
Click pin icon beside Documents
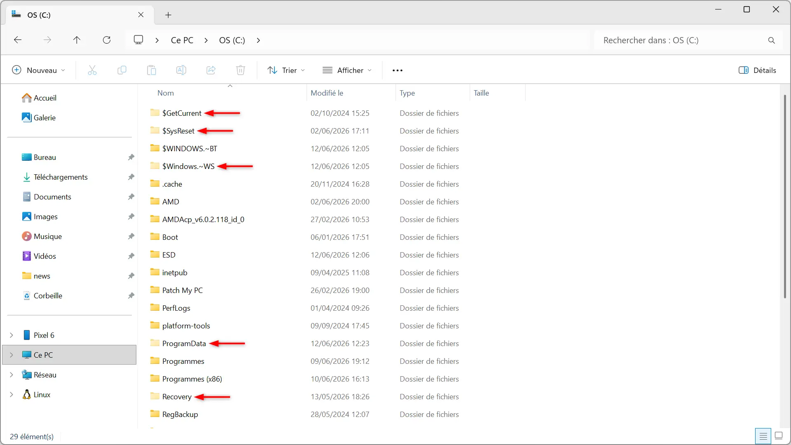click(131, 197)
